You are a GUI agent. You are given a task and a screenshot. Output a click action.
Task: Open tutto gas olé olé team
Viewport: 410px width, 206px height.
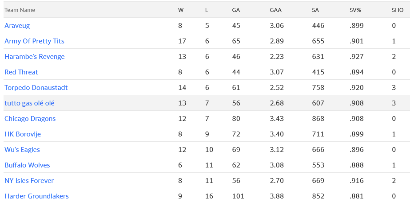point(29,103)
